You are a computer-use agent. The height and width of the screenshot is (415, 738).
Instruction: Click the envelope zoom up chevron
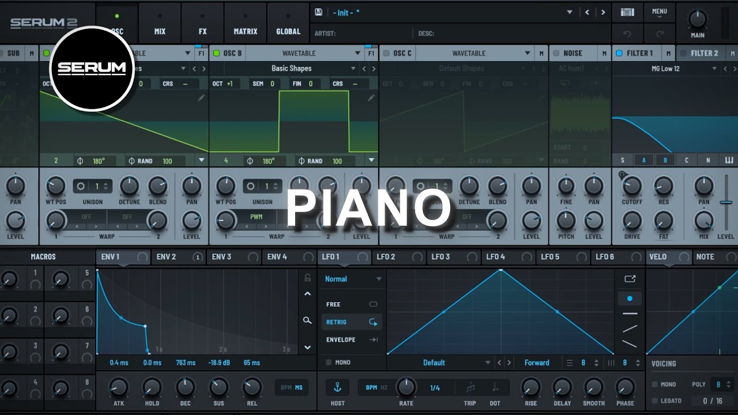point(307,294)
